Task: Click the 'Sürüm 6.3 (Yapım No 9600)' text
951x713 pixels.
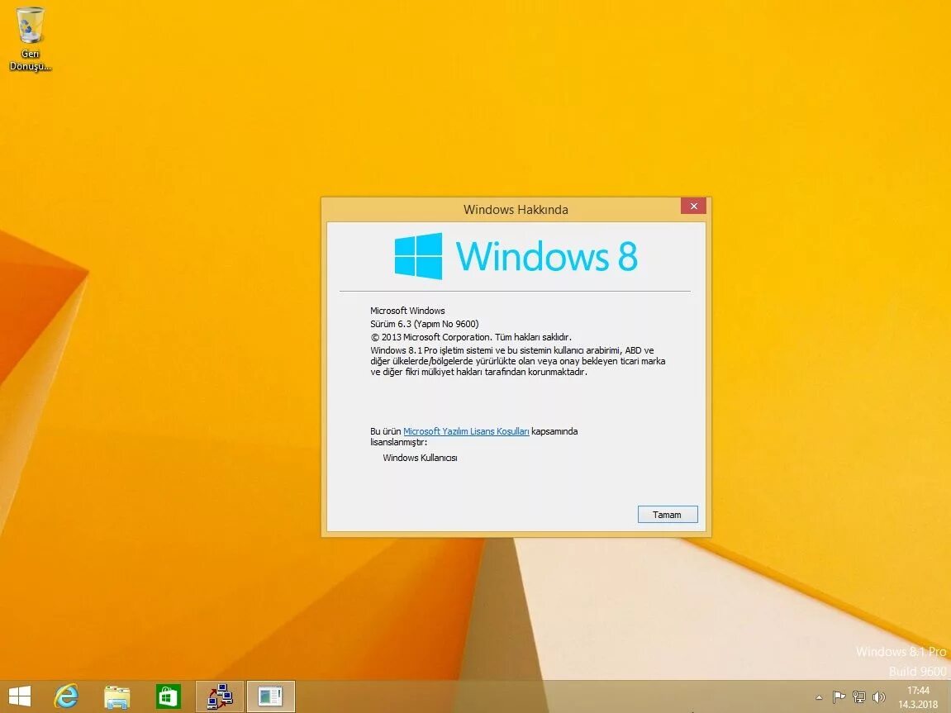Action: pyautogui.click(x=424, y=324)
